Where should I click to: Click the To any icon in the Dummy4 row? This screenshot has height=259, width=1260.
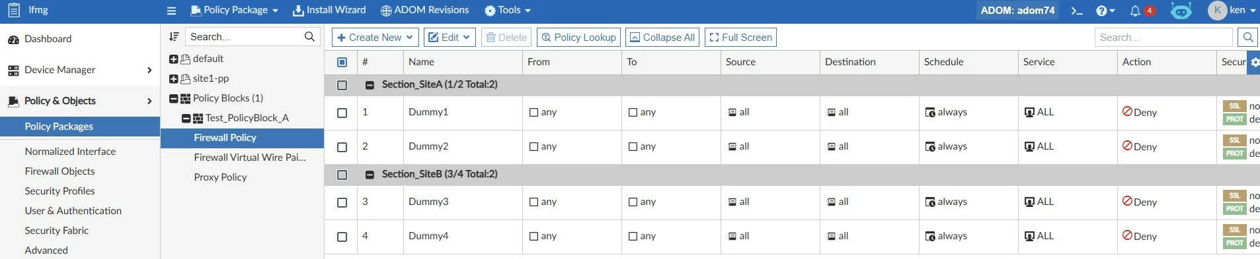tap(633, 237)
